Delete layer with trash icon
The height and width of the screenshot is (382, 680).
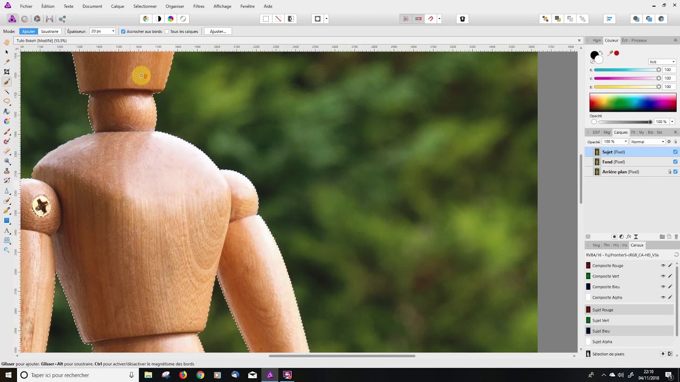point(676,237)
